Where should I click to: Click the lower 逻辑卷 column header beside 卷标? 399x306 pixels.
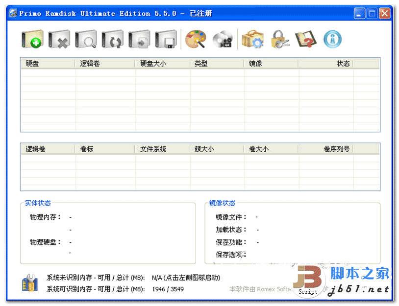[x=48, y=149]
